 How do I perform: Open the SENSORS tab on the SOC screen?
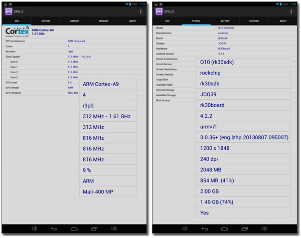point(103,21)
